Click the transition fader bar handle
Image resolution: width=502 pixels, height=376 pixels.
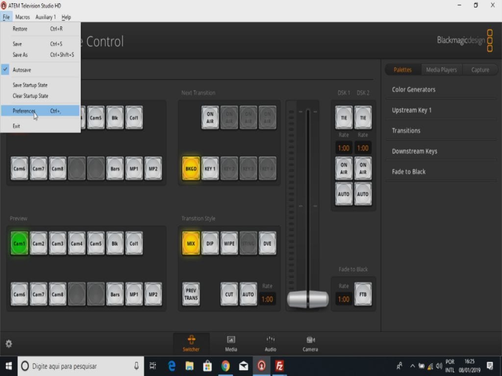coord(308,299)
